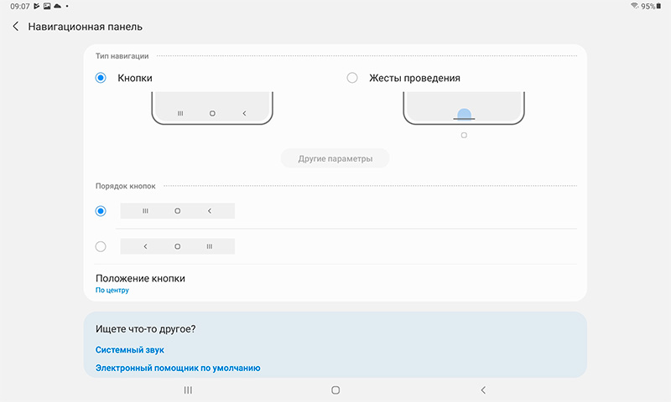Viewport: 671px width, 402px height.
Task: Tap the Play Store notification icon in status bar
Action: coord(37,6)
